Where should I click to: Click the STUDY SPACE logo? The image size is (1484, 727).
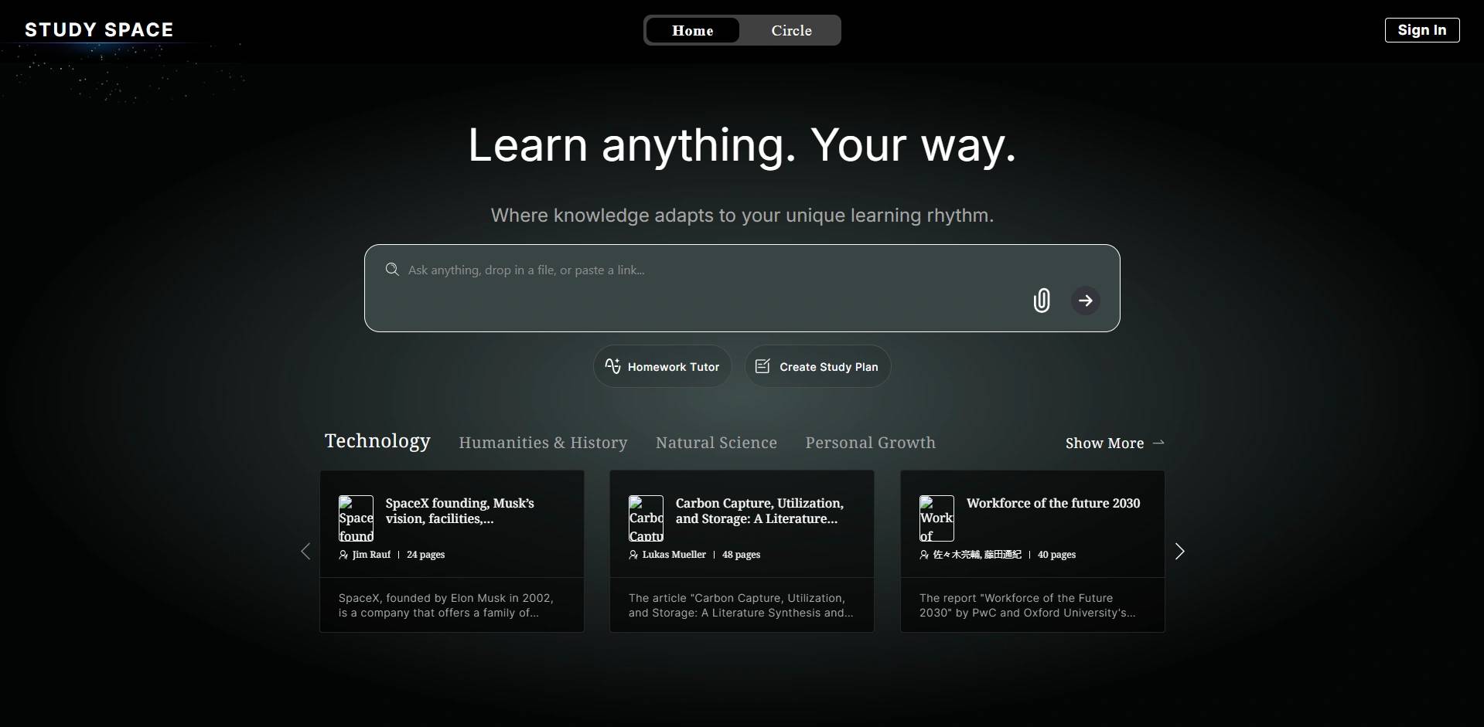[x=99, y=30]
